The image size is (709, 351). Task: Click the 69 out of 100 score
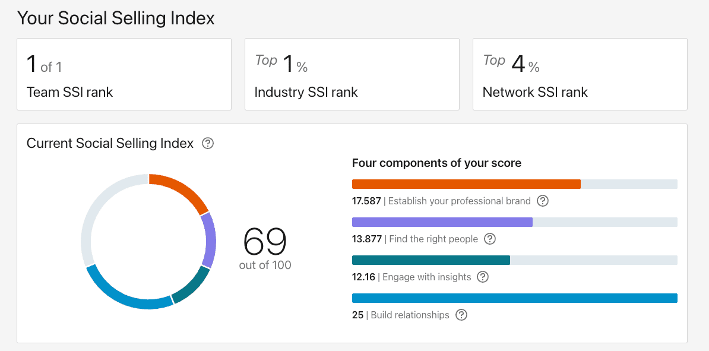pyautogui.click(x=265, y=248)
